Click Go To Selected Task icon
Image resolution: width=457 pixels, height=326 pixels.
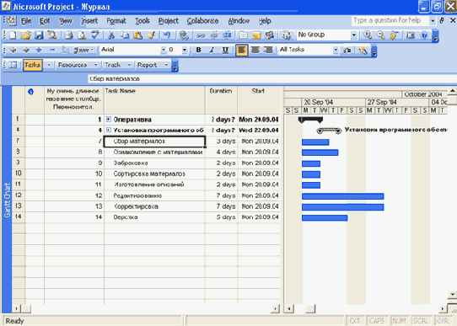click(394, 35)
